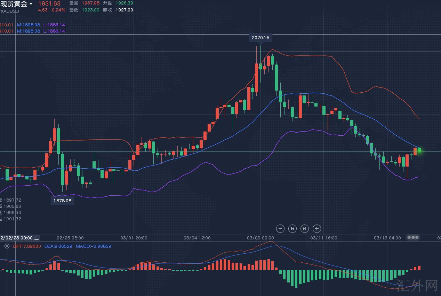Click the zoom in plus button
The width and height of the screenshot is (441, 296).
pyautogui.click(x=316, y=229)
